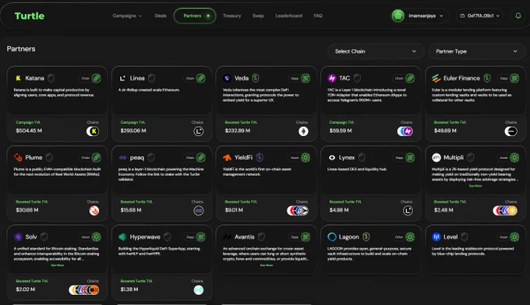Click the Lagoon logo icon
This screenshot has width=530, height=305.
[x=332, y=237]
